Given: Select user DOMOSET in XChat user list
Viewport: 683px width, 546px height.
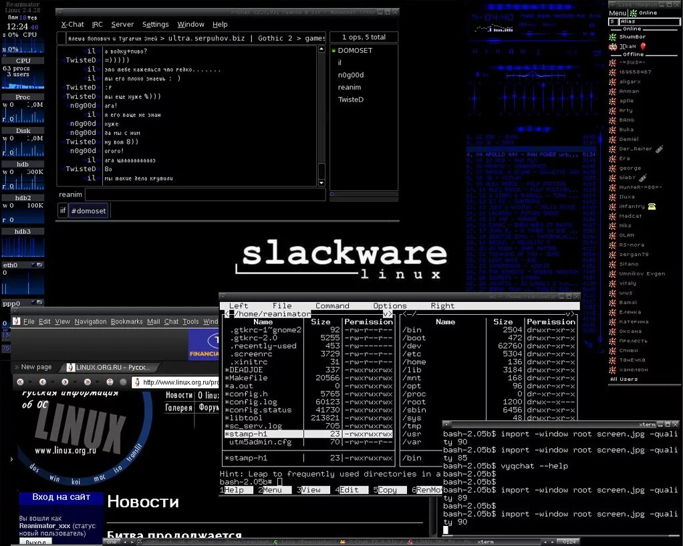Looking at the screenshot, I should pyautogui.click(x=355, y=51).
